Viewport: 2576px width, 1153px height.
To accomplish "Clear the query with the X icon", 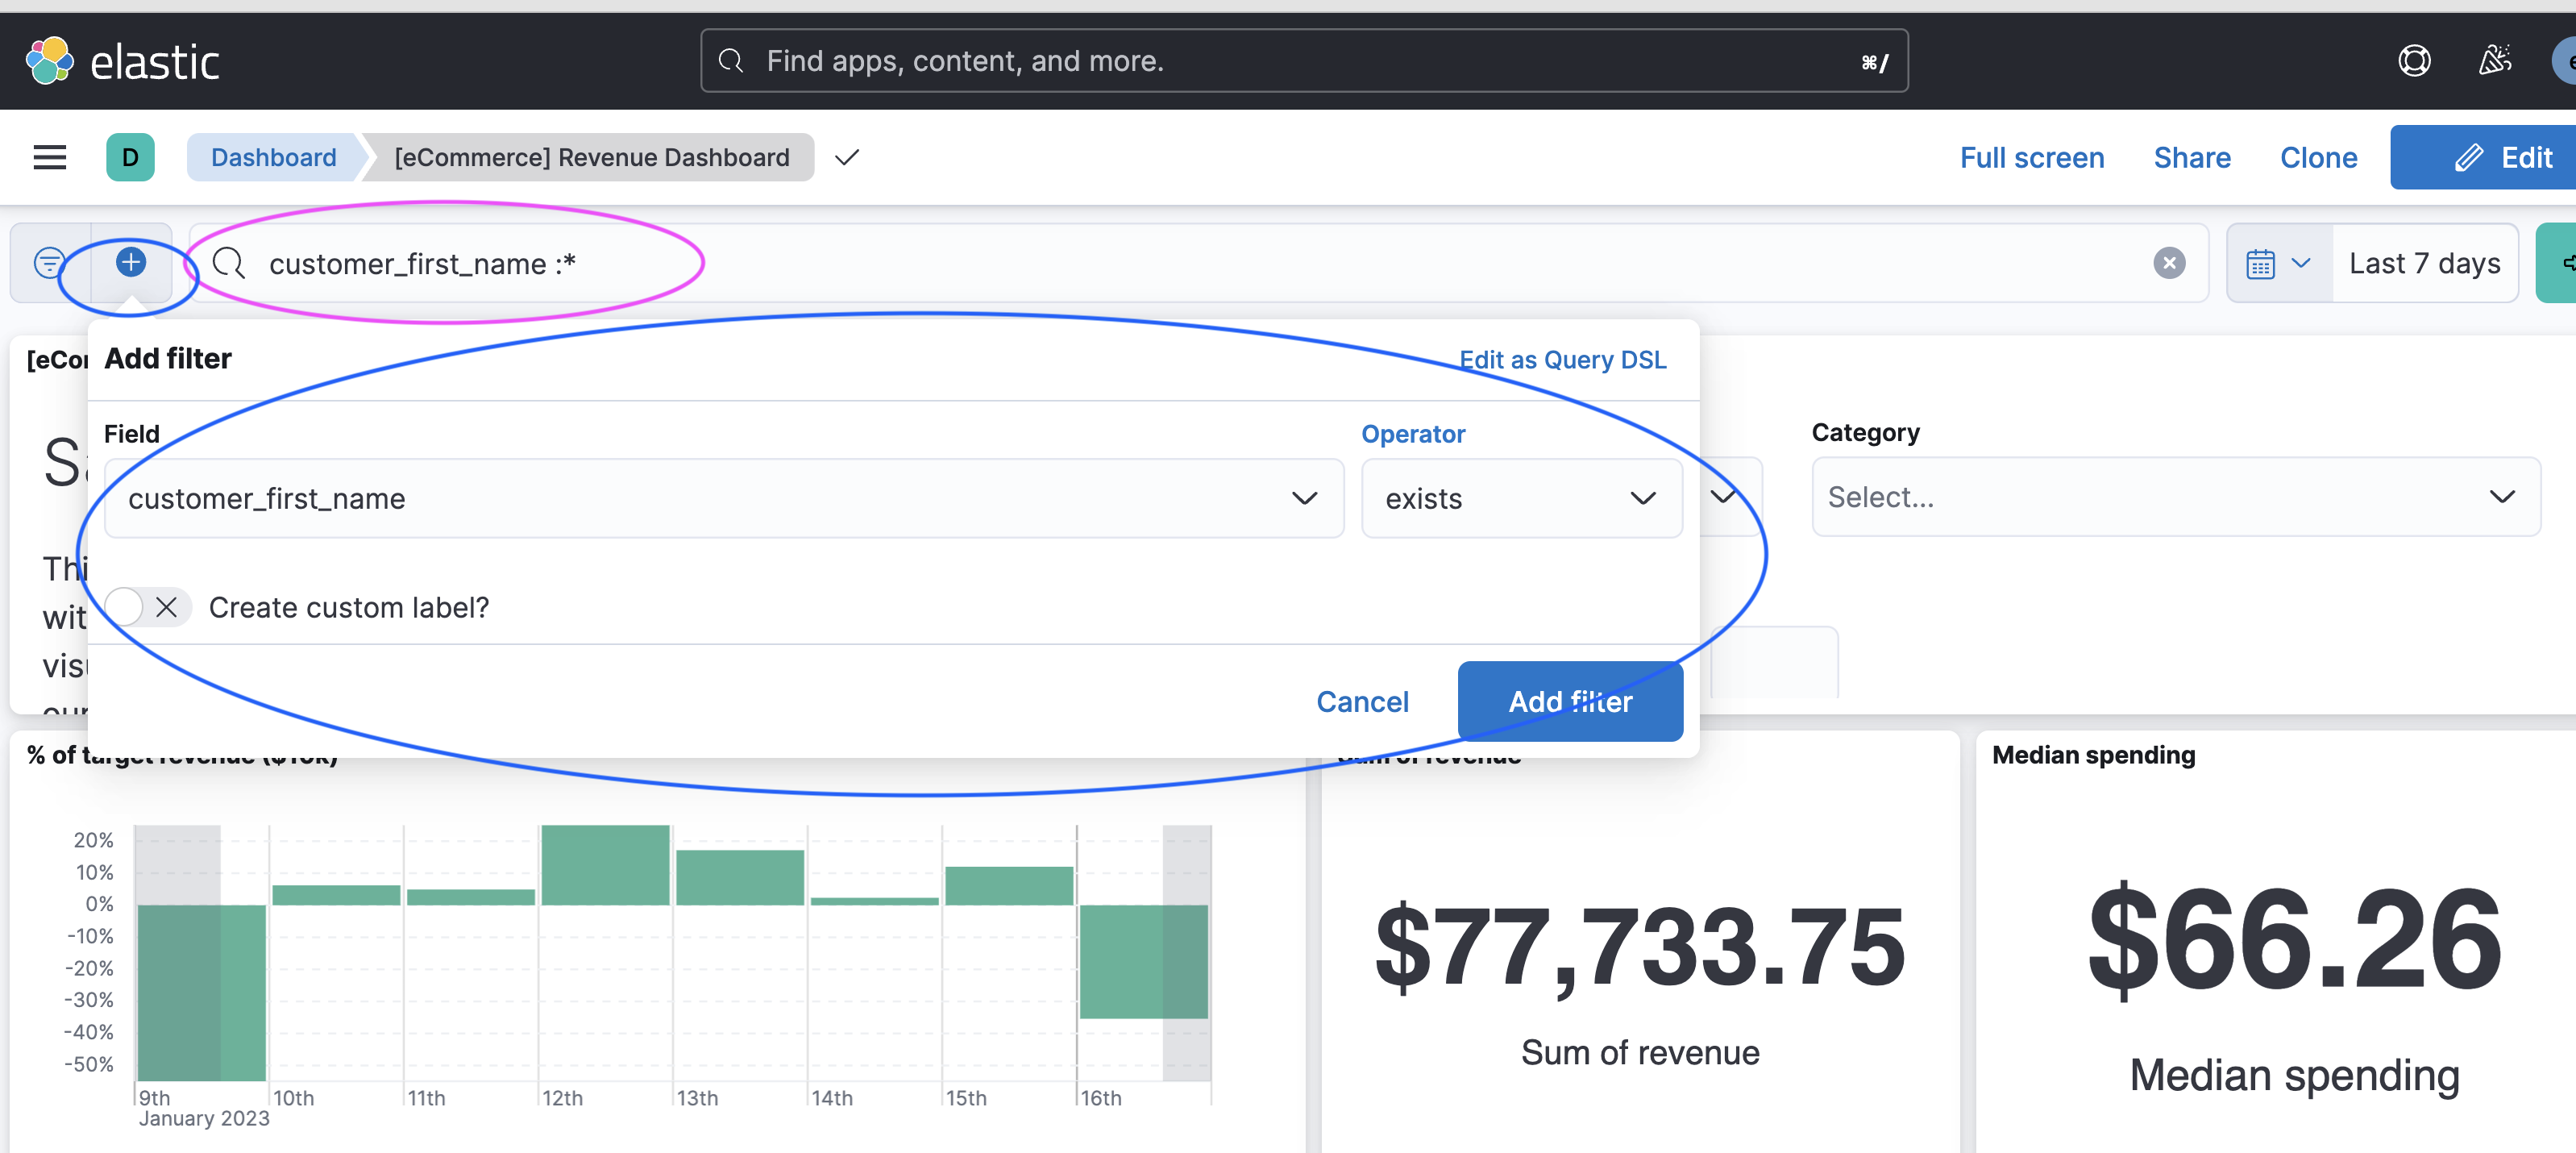I will click(2168, 263).
